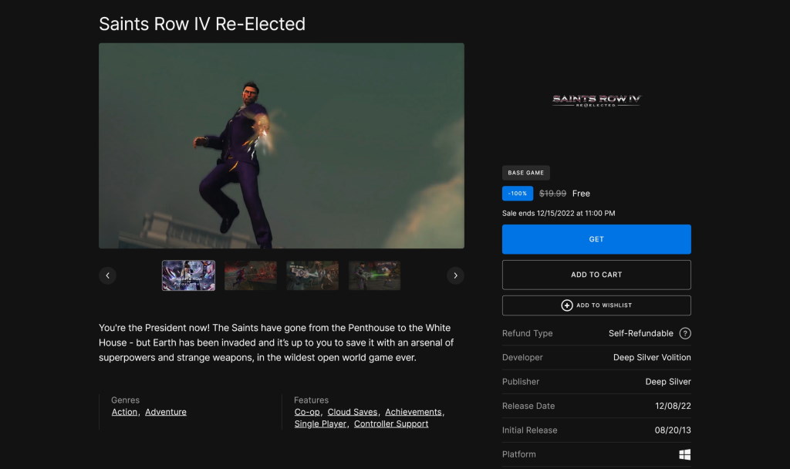The height and width of the screenshot is (469, 790).
Task: Open the Single Player feature link
Action: tap(319, 423)
